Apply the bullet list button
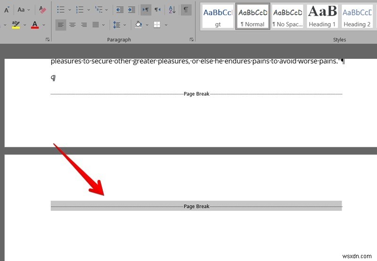377x261 pixels. [x=61, y=9]
